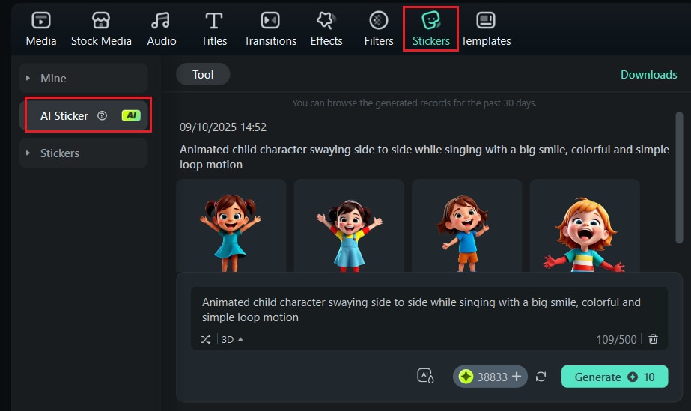Click the shuffle random prompt icon

coord(206,339)
